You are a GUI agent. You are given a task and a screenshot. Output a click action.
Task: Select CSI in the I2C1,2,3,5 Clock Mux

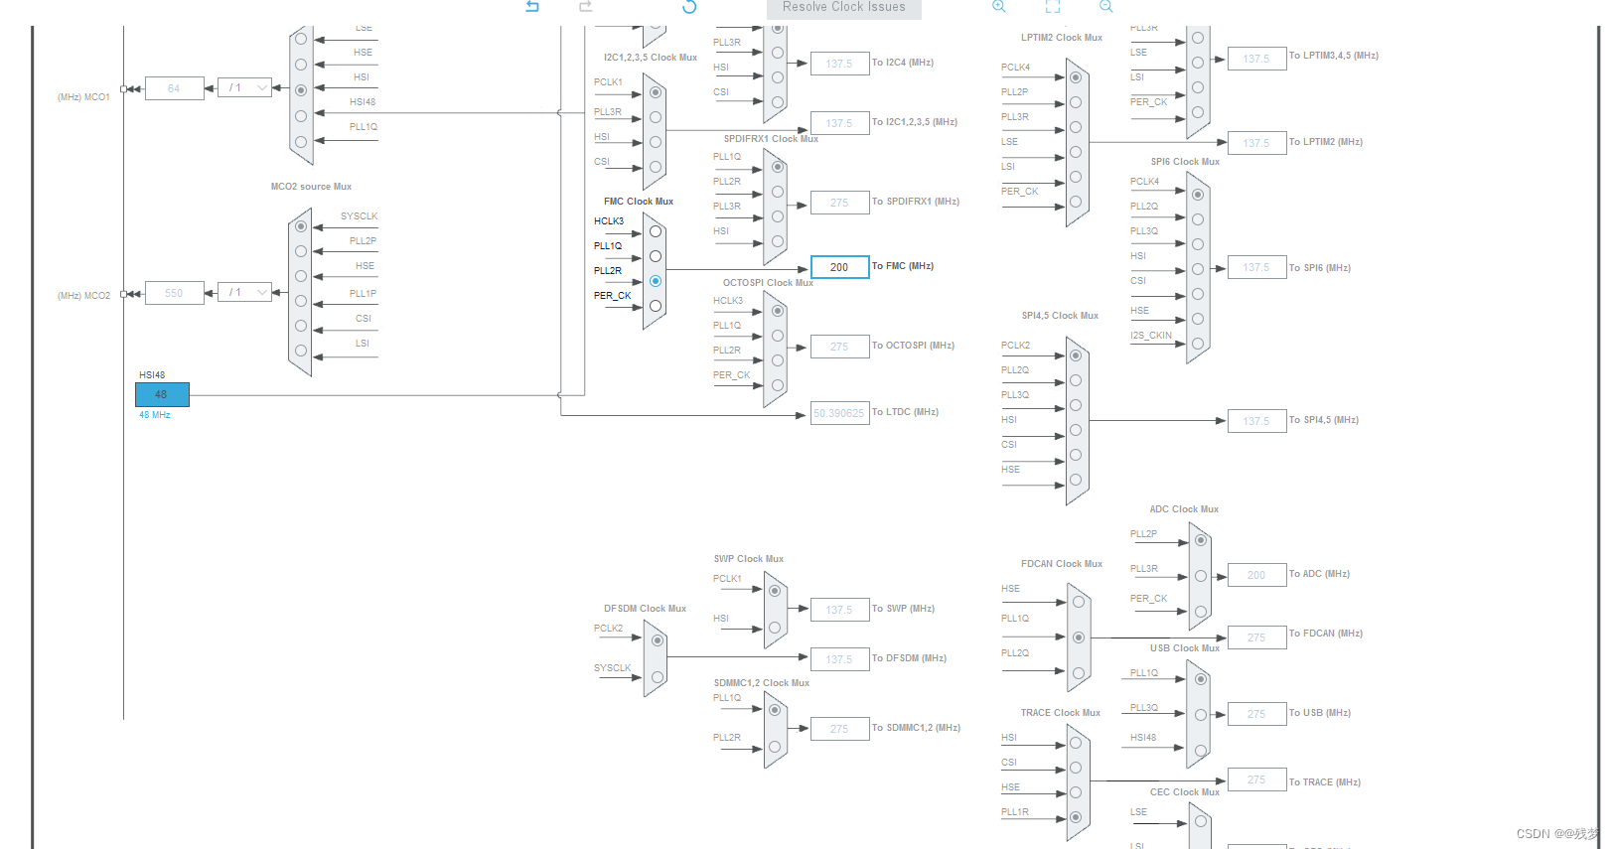(656, 167)
